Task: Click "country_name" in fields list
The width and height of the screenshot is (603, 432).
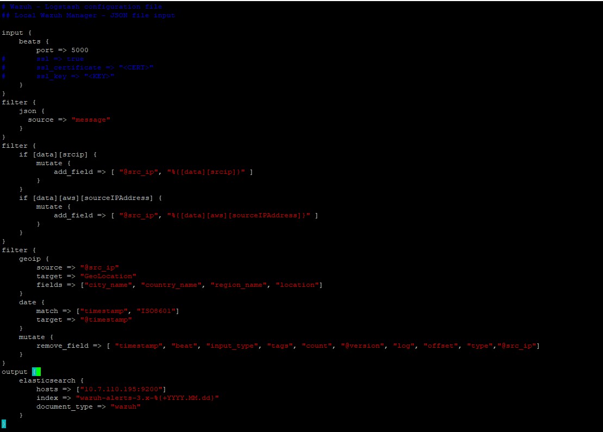Action: point(171,285)
